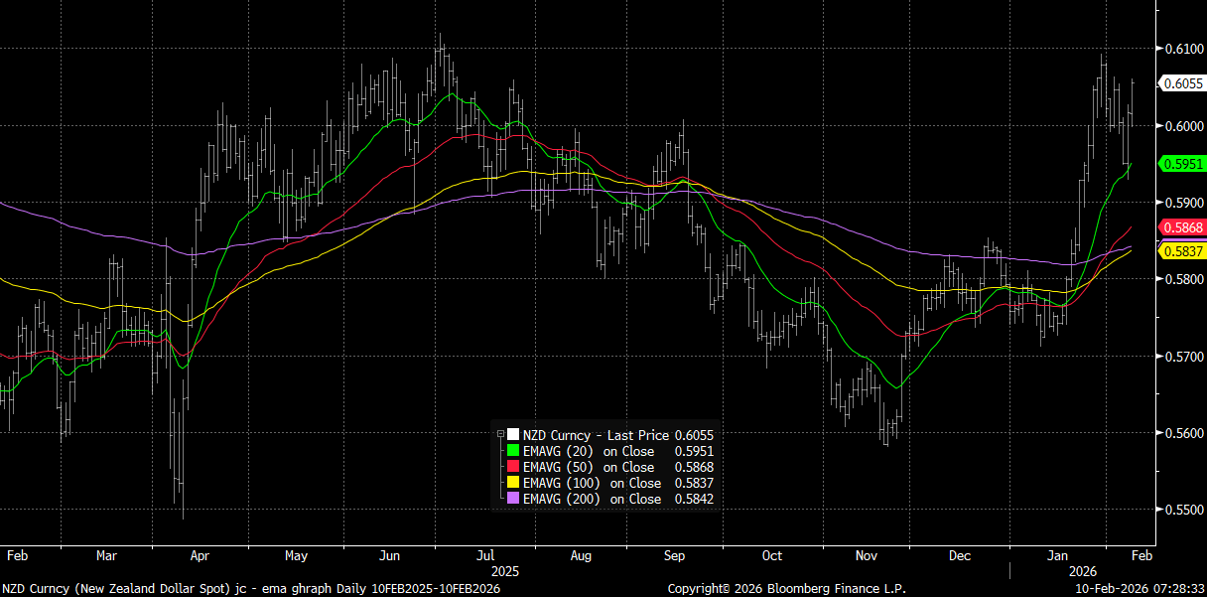The width and height of the screenshot is (1207, 597).
Task: Click the Nov month label on the time axis
Action: (865, 556)
